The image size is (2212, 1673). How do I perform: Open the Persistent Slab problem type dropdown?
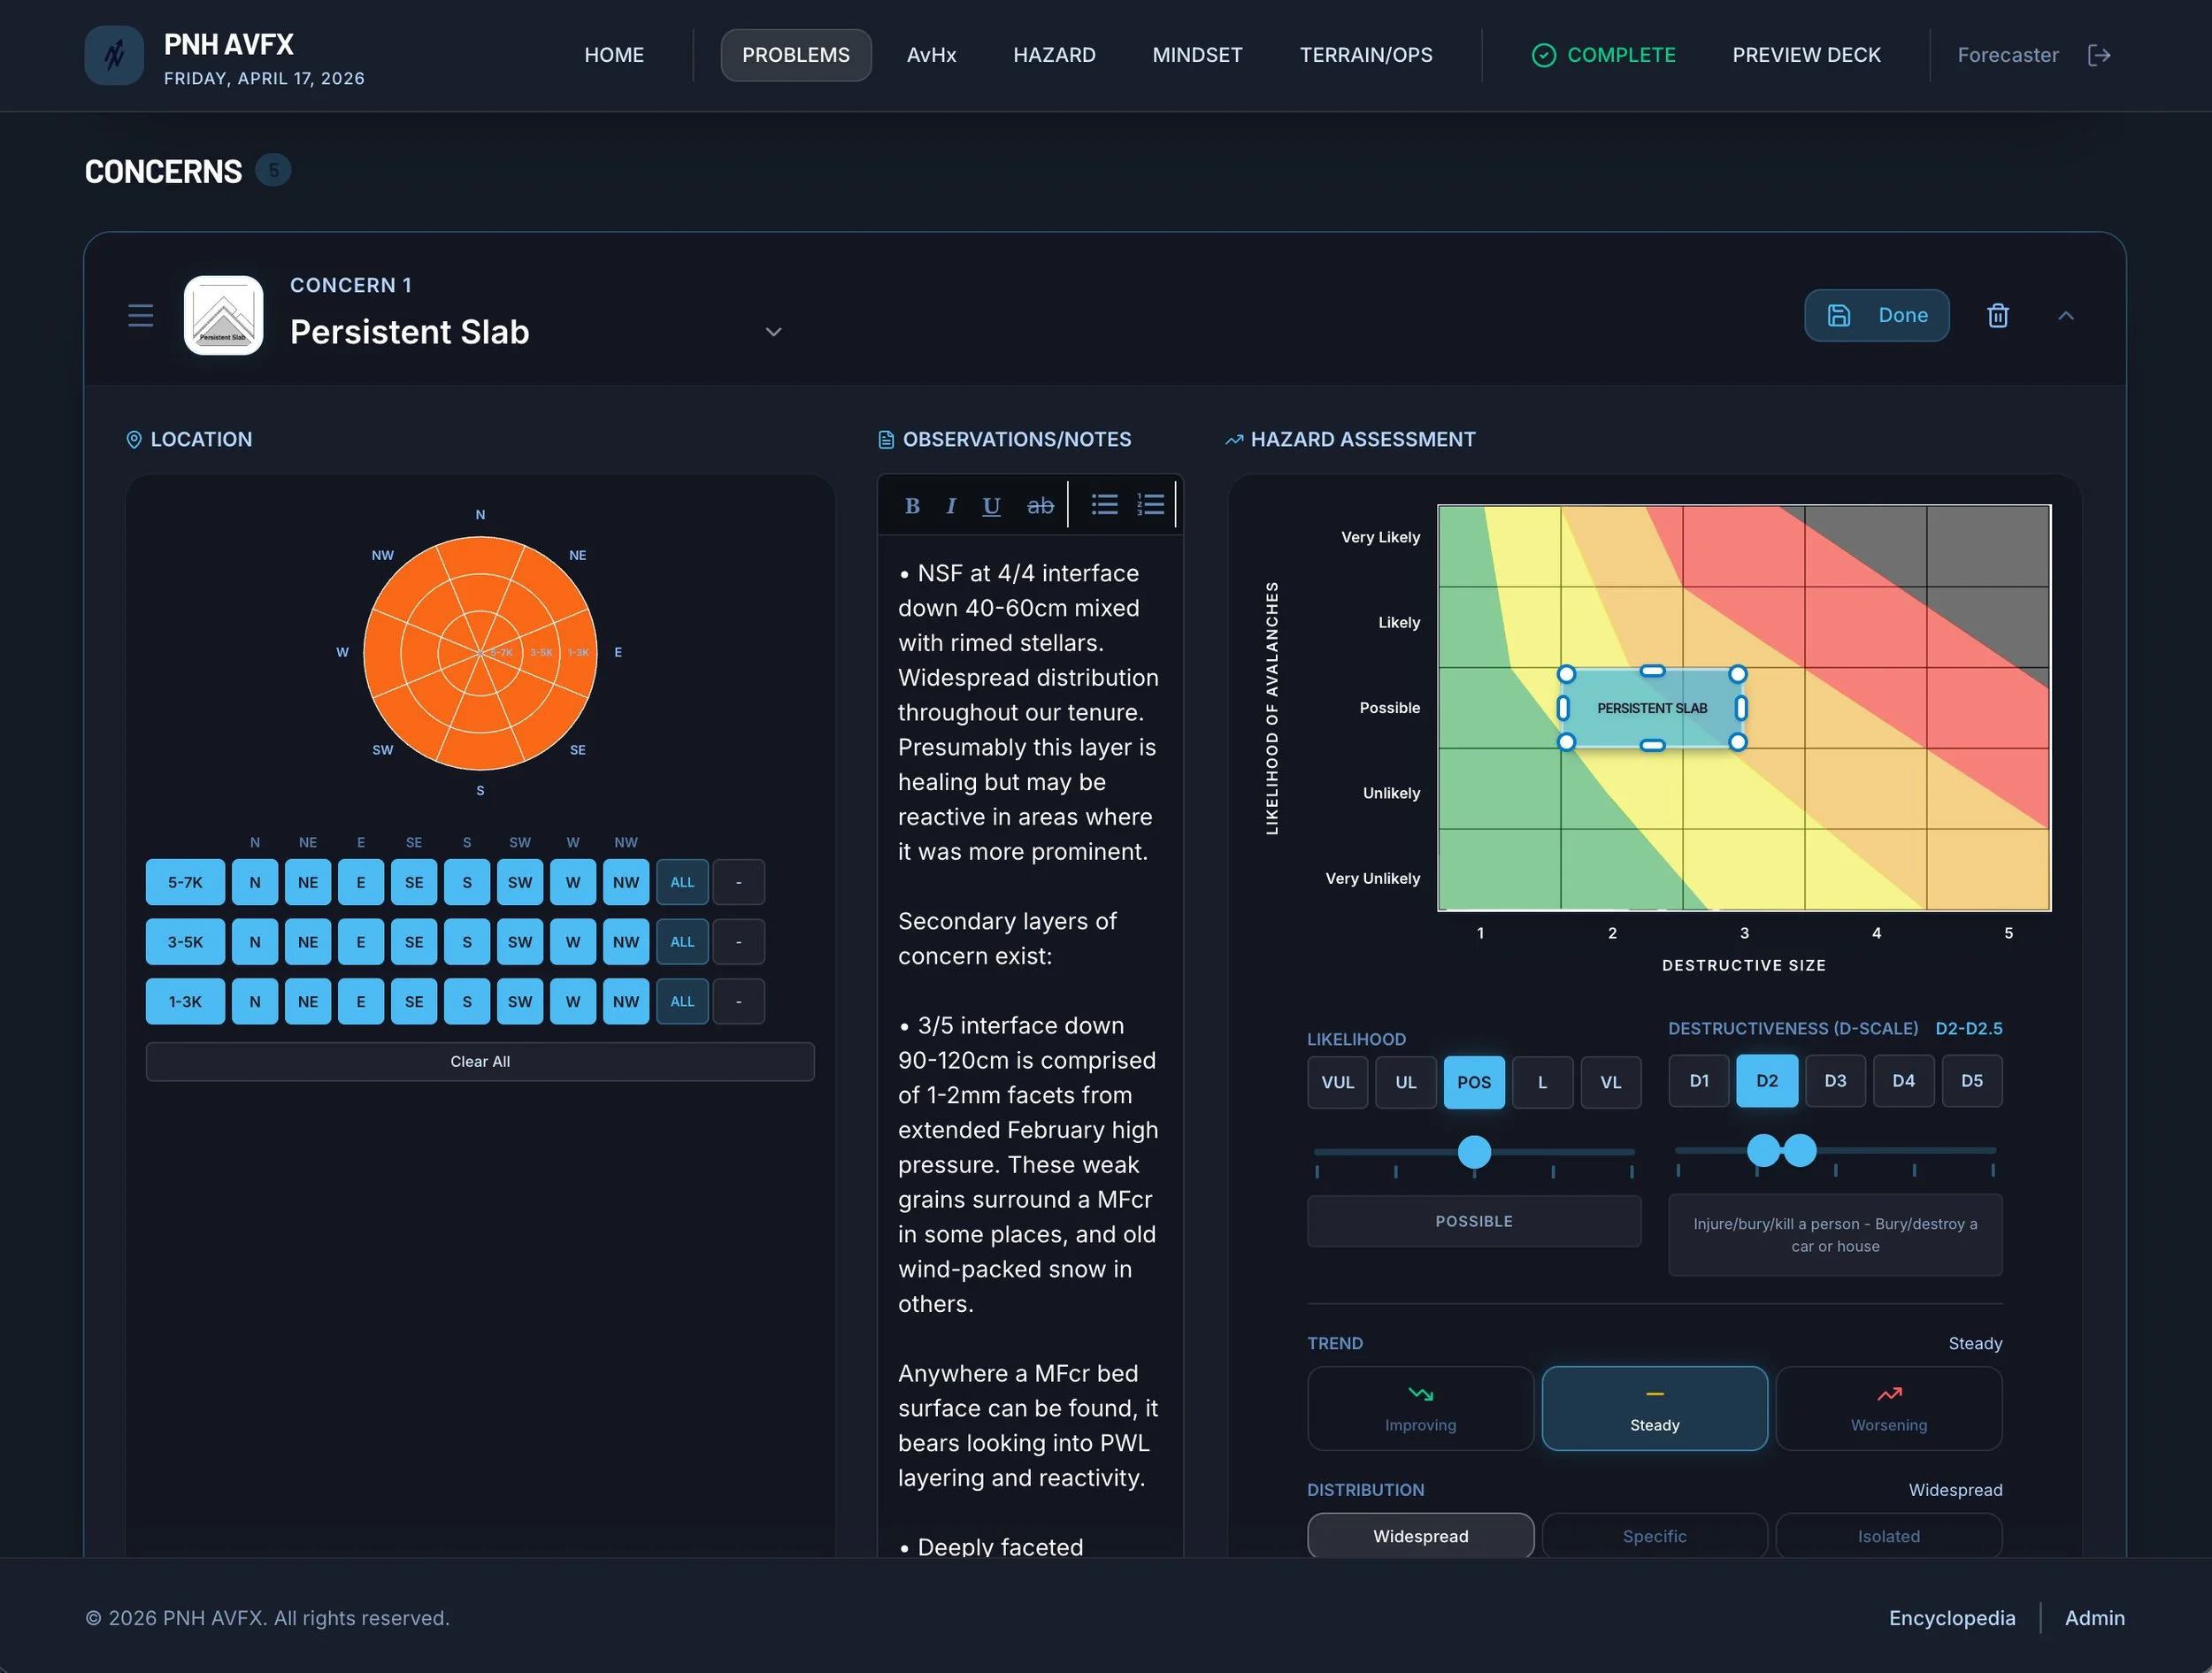coord(773,332)
